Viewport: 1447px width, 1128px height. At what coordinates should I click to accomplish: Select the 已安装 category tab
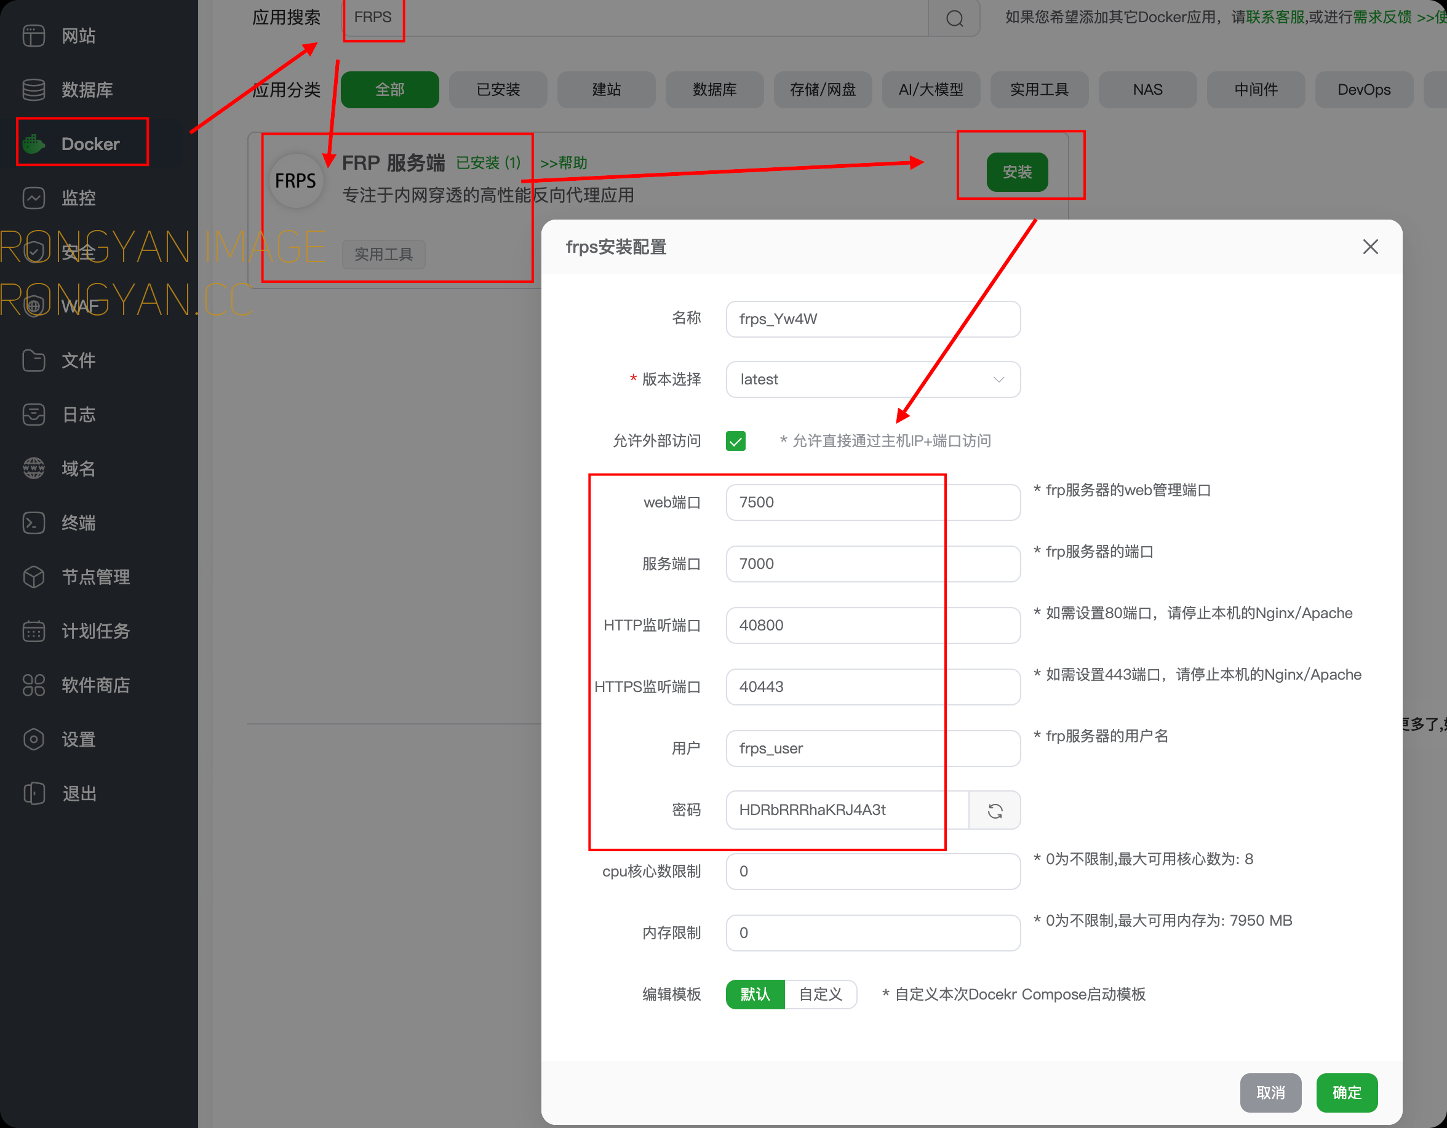tap(498, 89)
